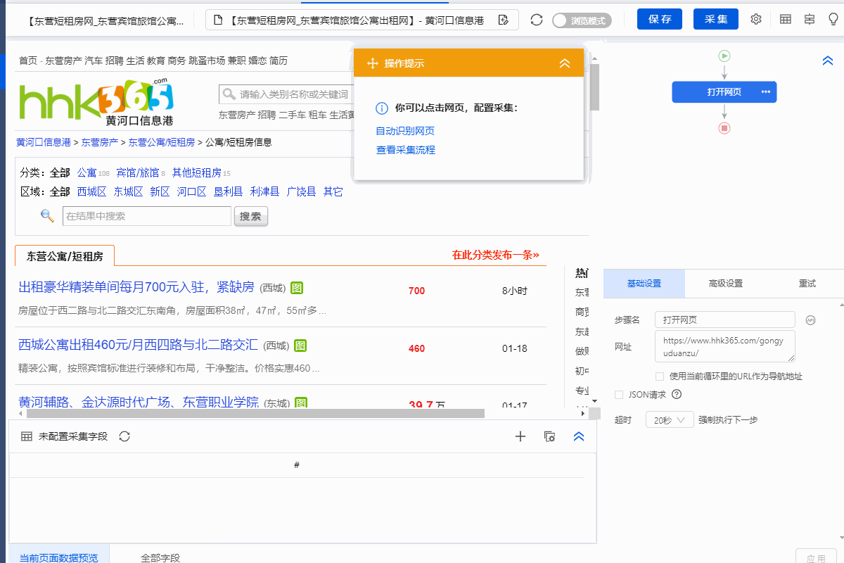
Task: Enable 使用当前循环里的URL作为导航地址 checkbox
Action: (x=660, y=377)
